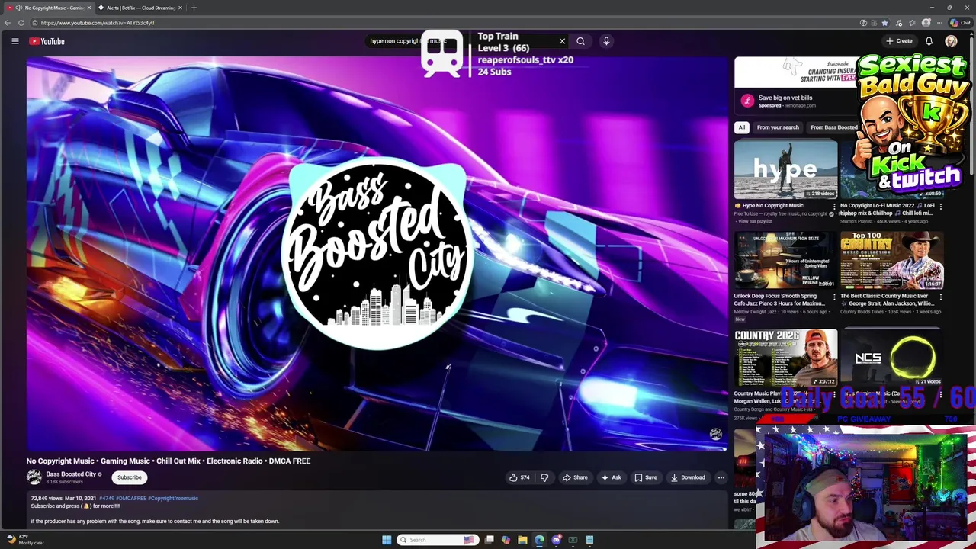Like the video with thumbs up

(519, 477)
